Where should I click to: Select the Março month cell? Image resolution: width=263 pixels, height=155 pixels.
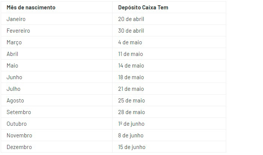57,42
